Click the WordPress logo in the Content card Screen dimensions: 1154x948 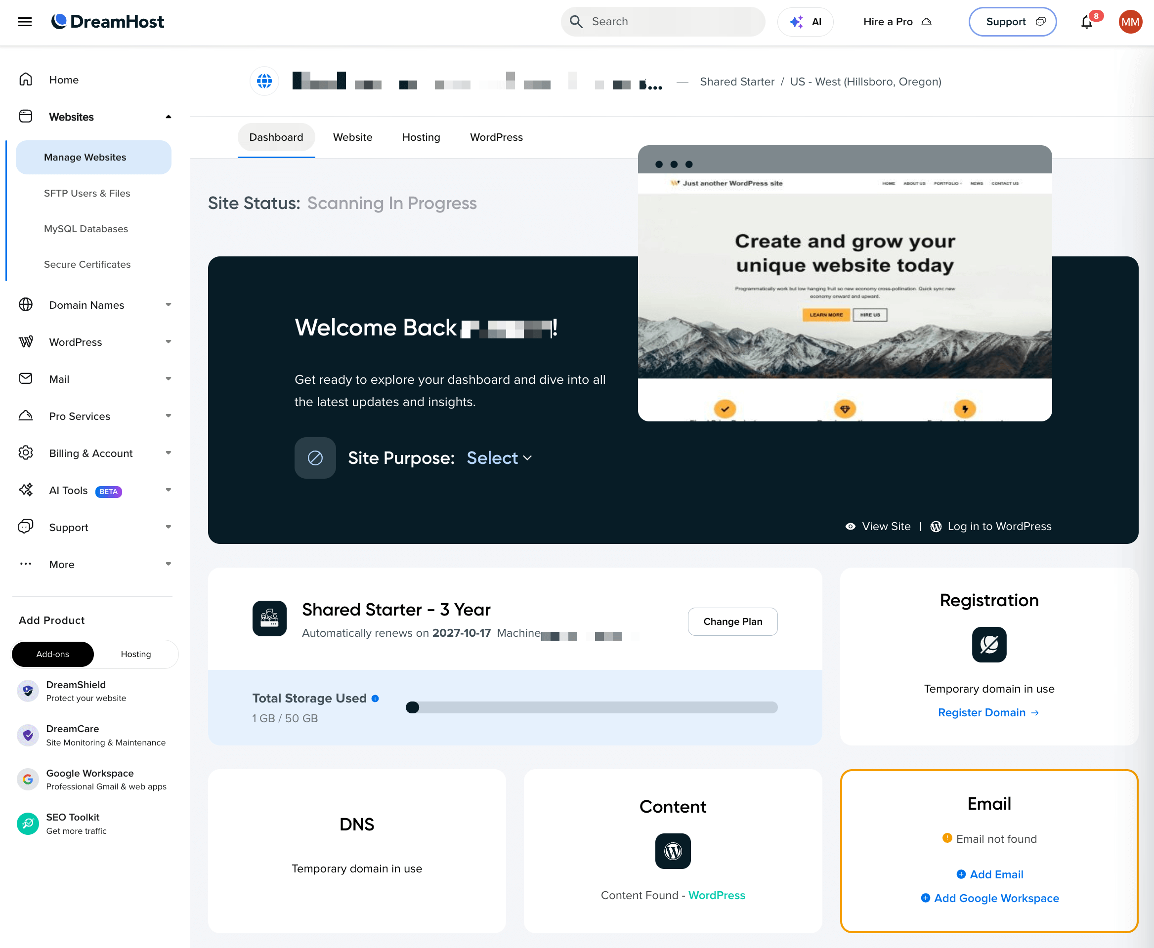coord(673,851)
